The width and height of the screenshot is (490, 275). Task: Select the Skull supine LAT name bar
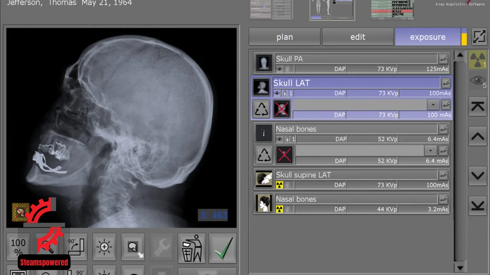[356, 175]
